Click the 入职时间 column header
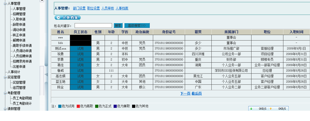 [x=297, y=32]
